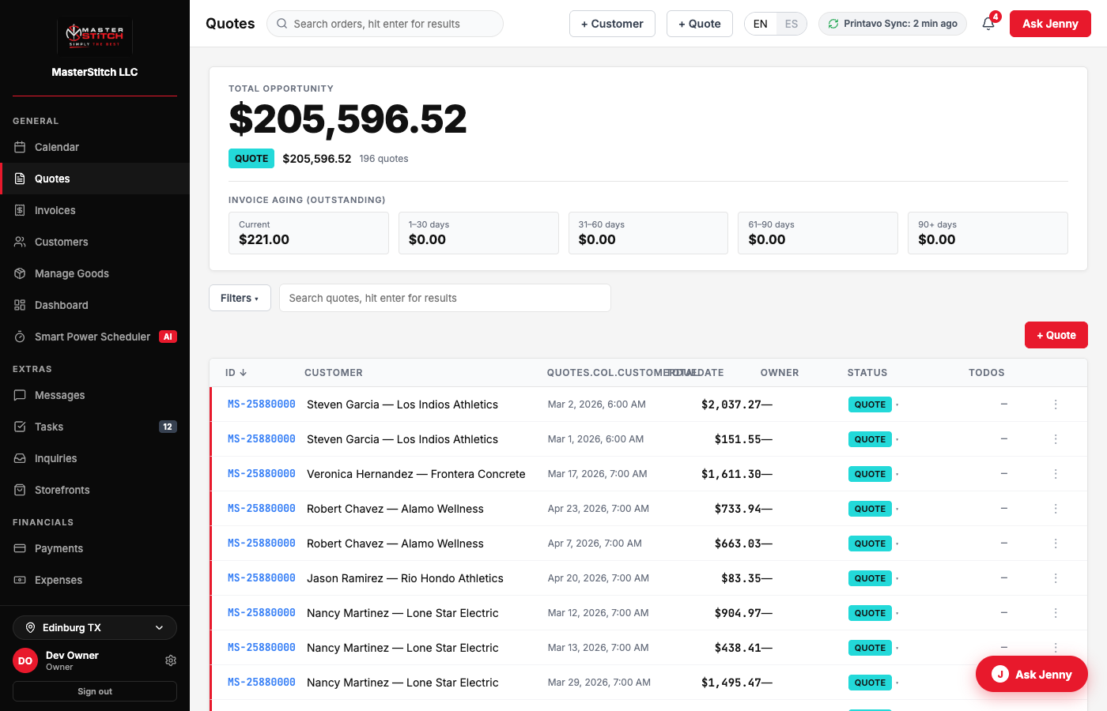Image resolution: width=1107 pixels, height=711 pixels.
Task: Open quote MS-25880000 for Veronica Hernandez
Action: (262, 474)
